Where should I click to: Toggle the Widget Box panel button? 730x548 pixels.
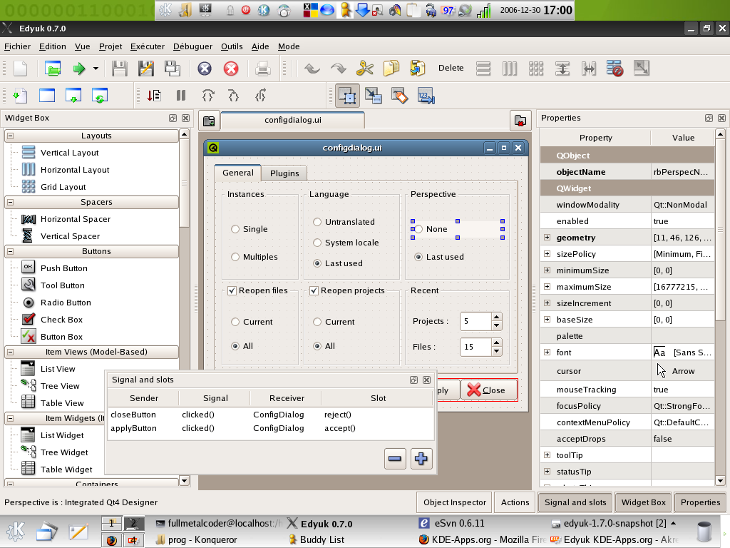[x=644, y=502]
